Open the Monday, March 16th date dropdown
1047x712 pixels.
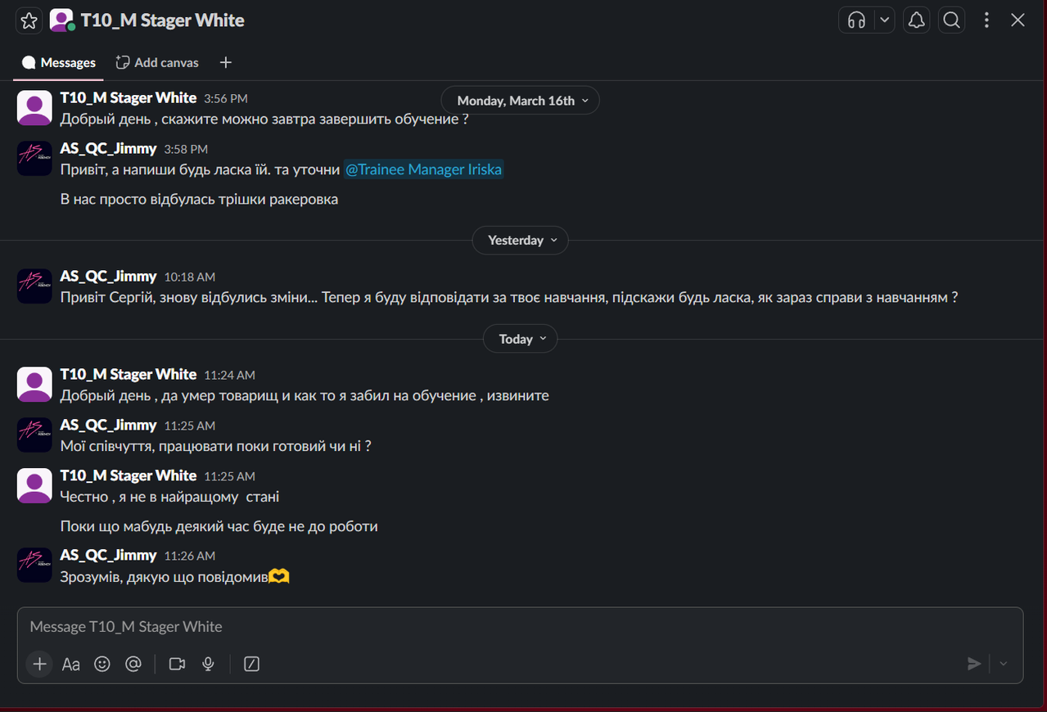(521, 101)
